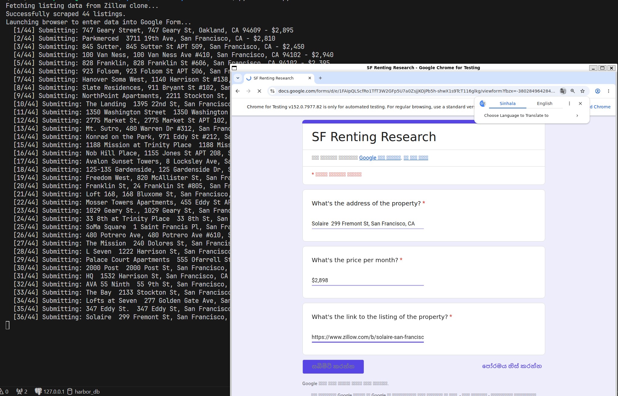
Task: Click 'What's the price per month?' question label
Action: pyautogui.click(x=355, y=260)
